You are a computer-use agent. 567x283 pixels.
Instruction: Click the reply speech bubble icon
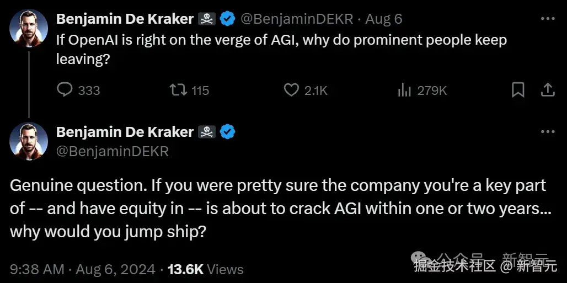pyautogui.click(x=65, y=90)
